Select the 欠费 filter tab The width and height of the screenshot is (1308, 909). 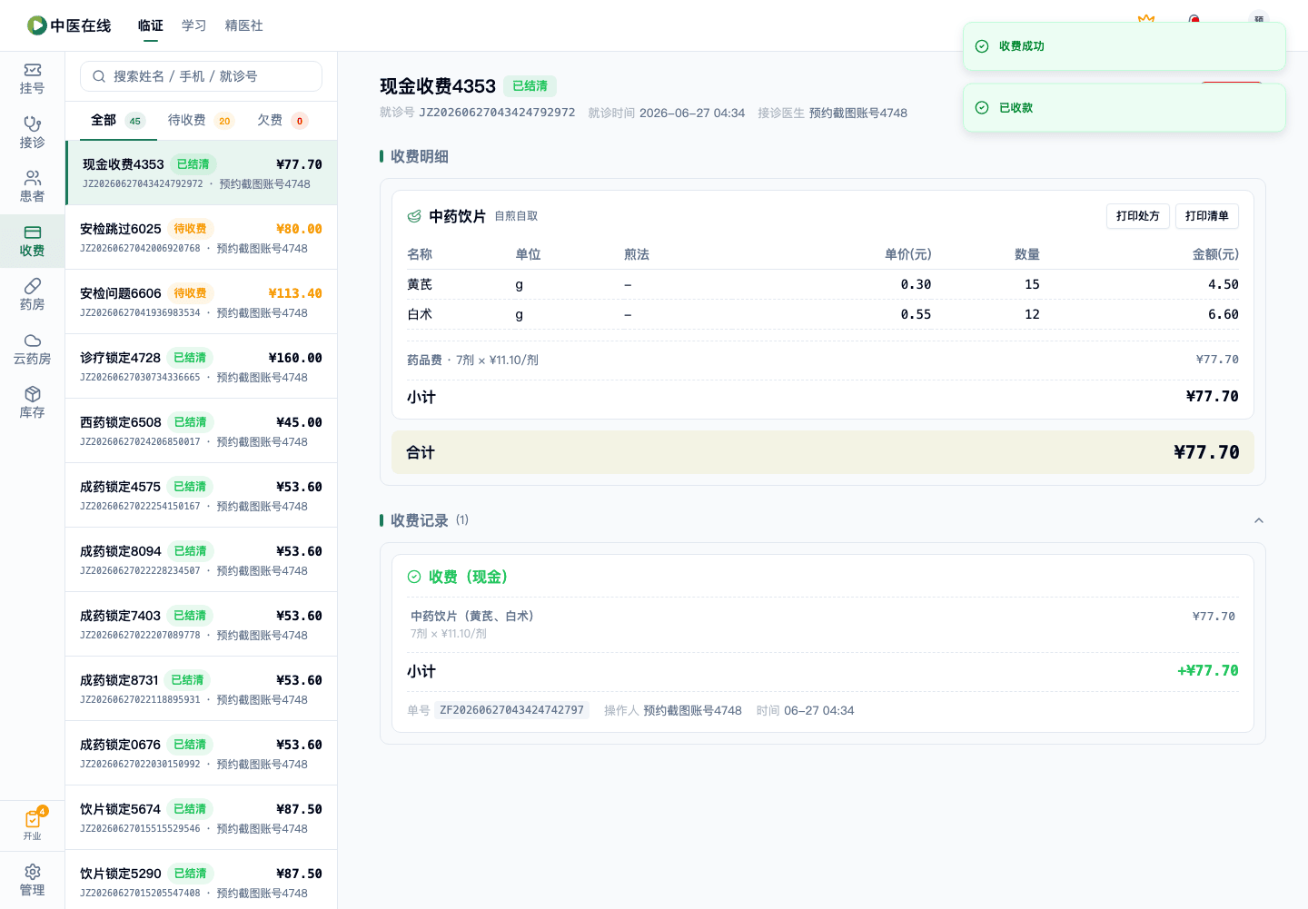tap(283, 120)
